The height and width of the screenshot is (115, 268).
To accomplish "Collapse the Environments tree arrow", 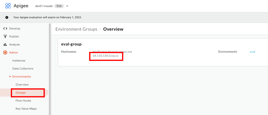I will 10,77.
